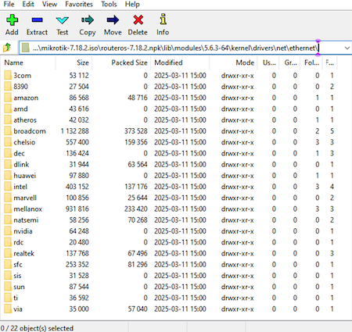Open the Tools menu
352x332 pixels.
109,4
